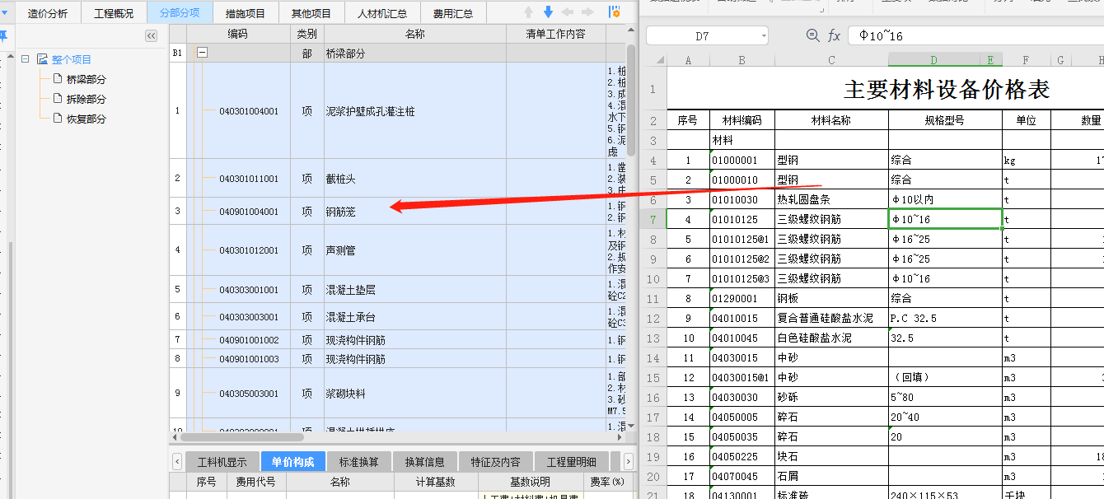Click spreadsheet cell 01290001 material code

coord(741,298)
